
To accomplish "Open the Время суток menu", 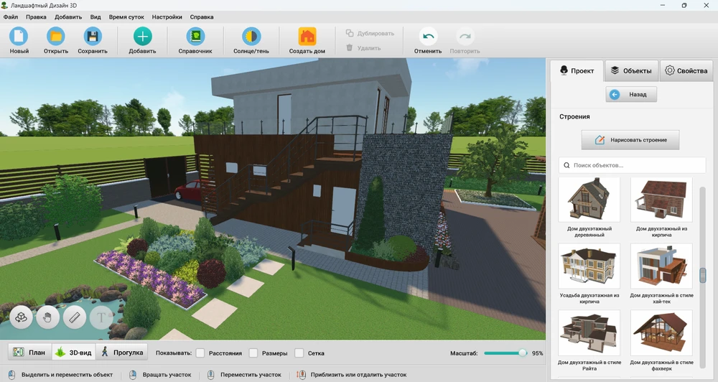I will click(x=126, y=17).
